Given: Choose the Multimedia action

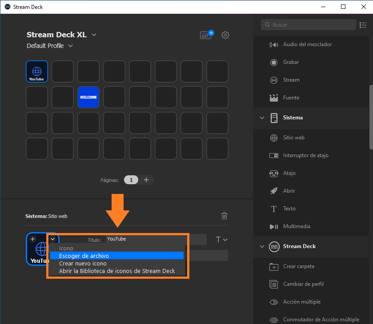Looking at the screenshot, I should tap(296, 226).
